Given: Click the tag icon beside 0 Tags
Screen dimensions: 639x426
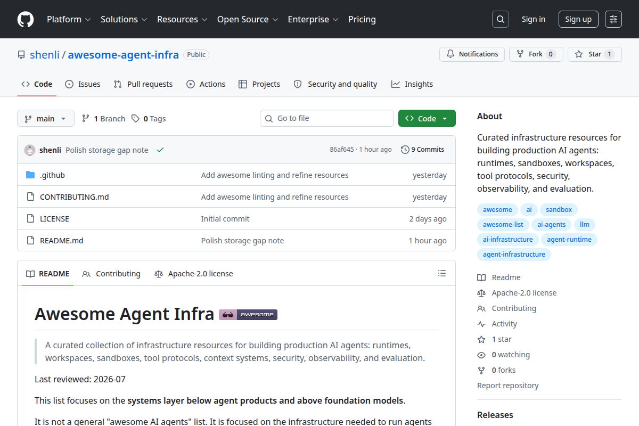Looking at the screenshot, I should pyautogui.click(x=136, y=118).
